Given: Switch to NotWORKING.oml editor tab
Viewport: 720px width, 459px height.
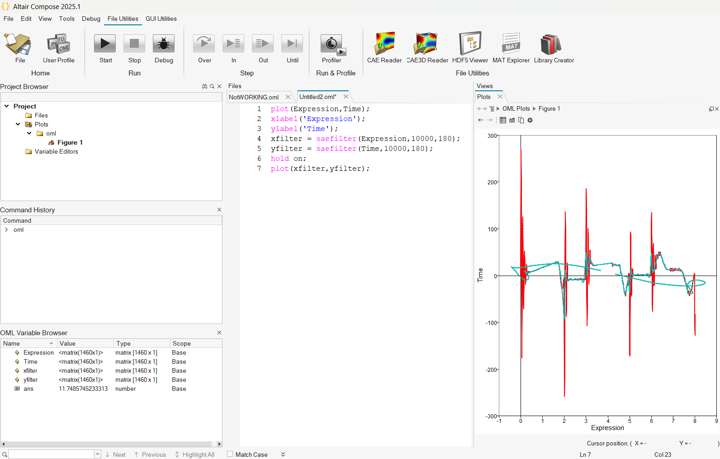Looking at the screenshot, I should [254, 97].
